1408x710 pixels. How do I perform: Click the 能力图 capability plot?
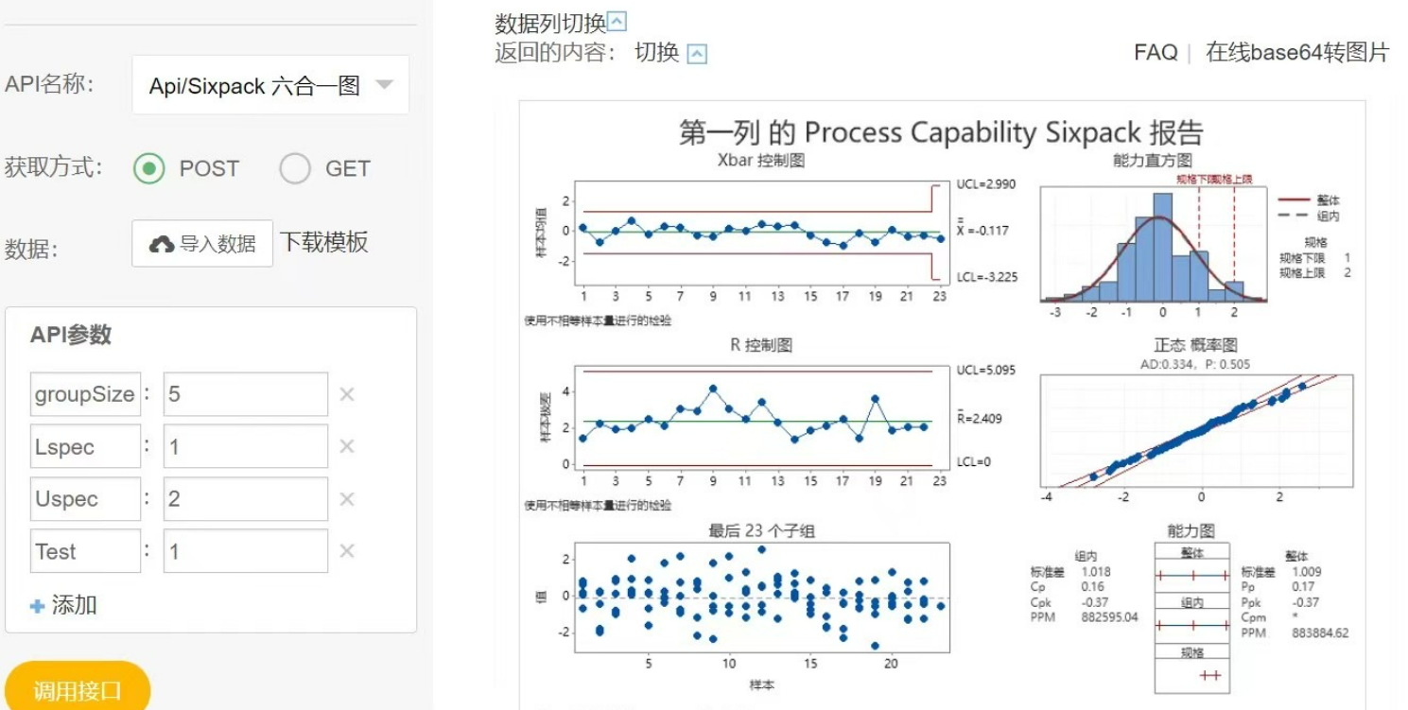tap(1191, 618)
